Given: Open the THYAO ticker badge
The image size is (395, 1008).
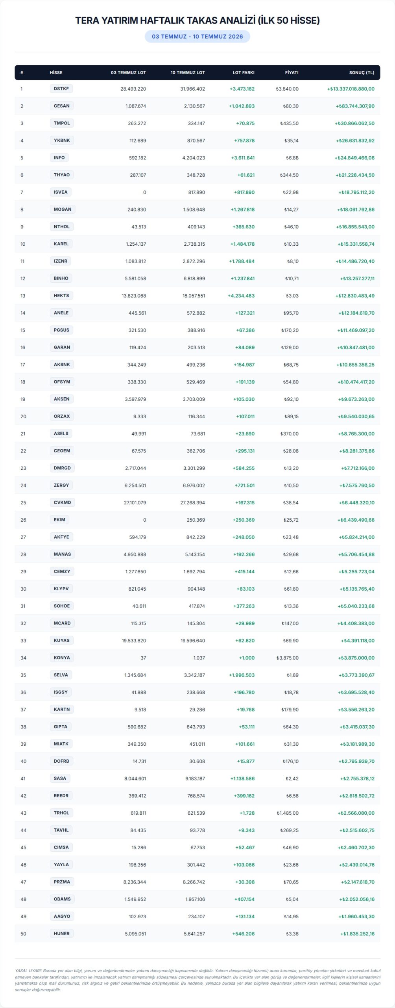Looking at the screenshot, I should point(62,175).
